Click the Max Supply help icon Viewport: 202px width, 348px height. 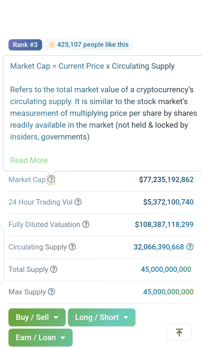click(52, 292)
